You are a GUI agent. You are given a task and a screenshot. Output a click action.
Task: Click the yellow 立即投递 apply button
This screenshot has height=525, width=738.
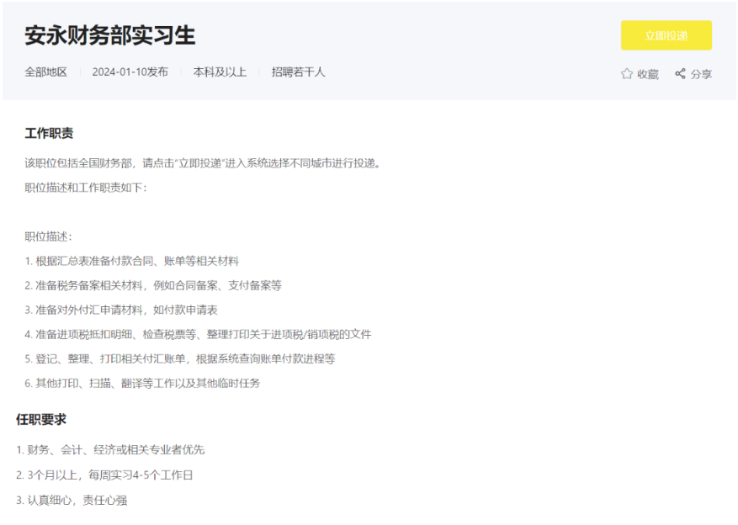pyautogui.click(x=666, y=35)
